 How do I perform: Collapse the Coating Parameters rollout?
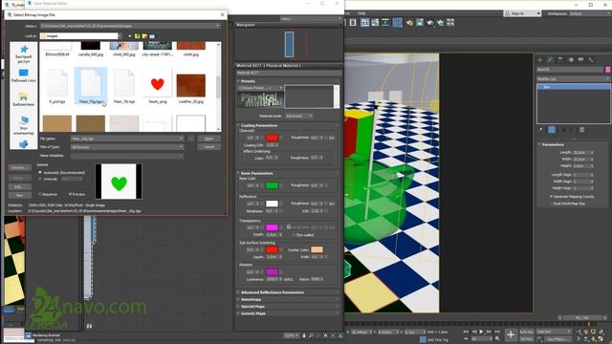click(x=259, y=125)
